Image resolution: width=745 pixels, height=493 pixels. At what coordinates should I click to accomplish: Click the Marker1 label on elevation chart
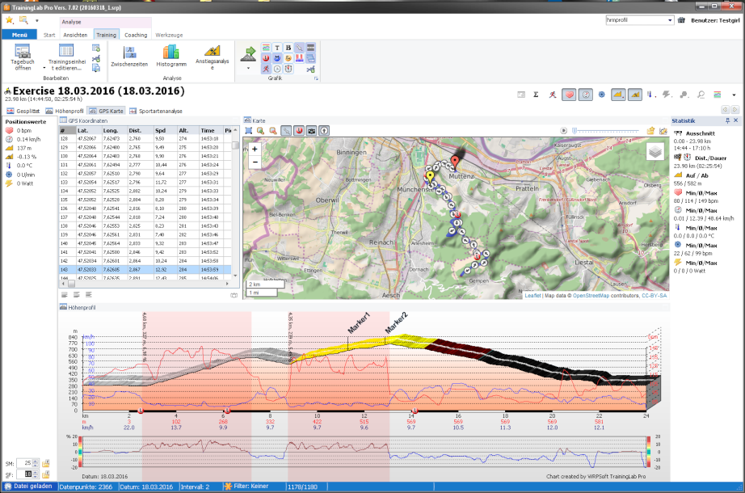pos(359,322)
